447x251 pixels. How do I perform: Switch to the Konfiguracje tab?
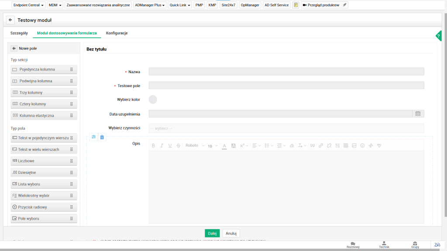coord(117,33)
